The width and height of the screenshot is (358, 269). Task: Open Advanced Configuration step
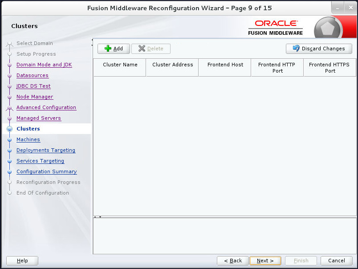[x=46, y=107]
